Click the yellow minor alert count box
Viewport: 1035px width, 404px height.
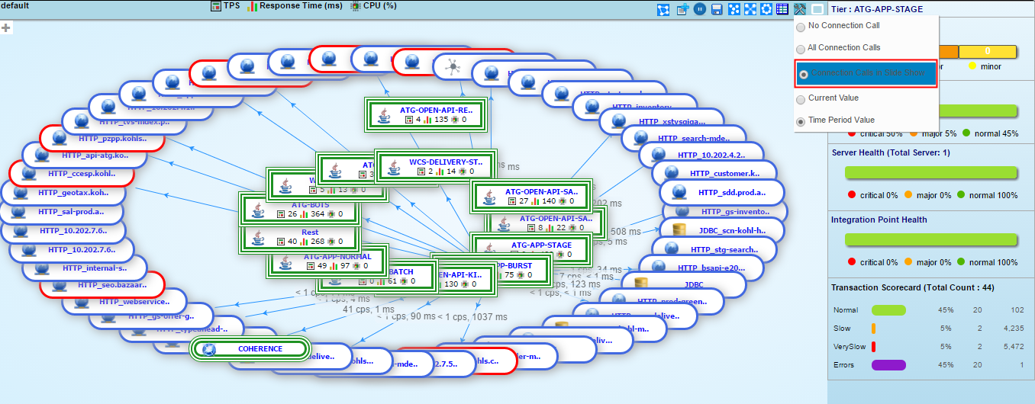[x=987, y=51]
